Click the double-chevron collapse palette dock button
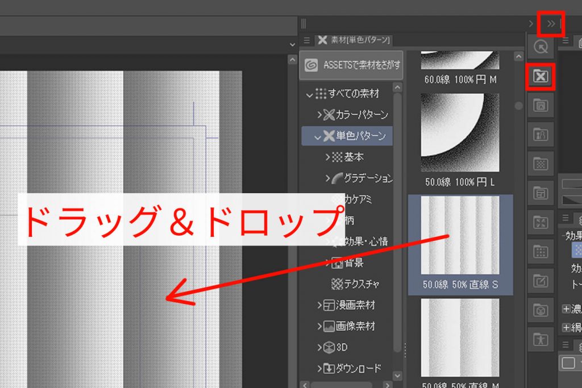Screen dimensions: 582x388 pos(551,24)
